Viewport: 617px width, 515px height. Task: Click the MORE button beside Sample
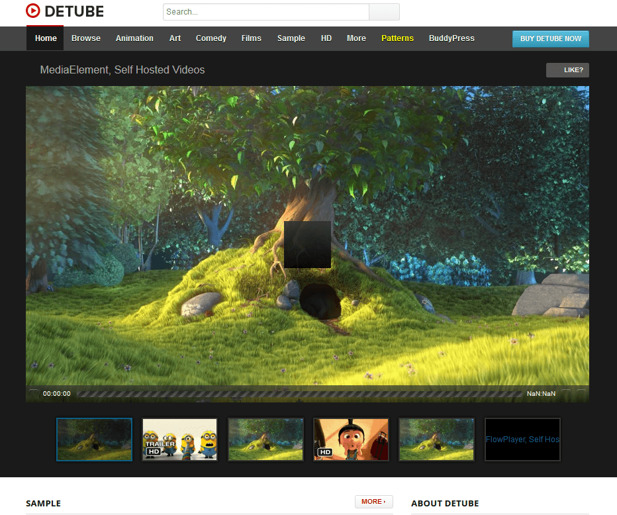click(374, 502)
